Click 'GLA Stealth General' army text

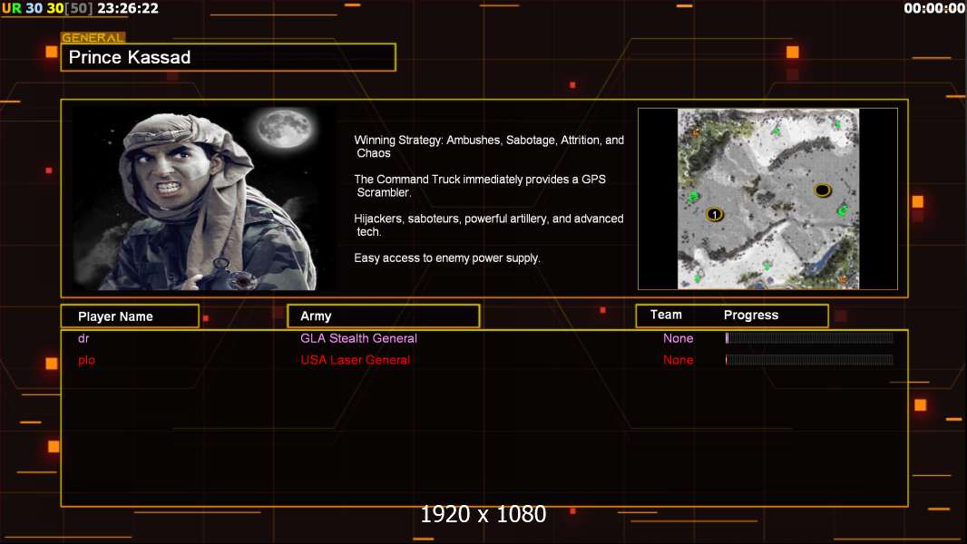(358, 338)
